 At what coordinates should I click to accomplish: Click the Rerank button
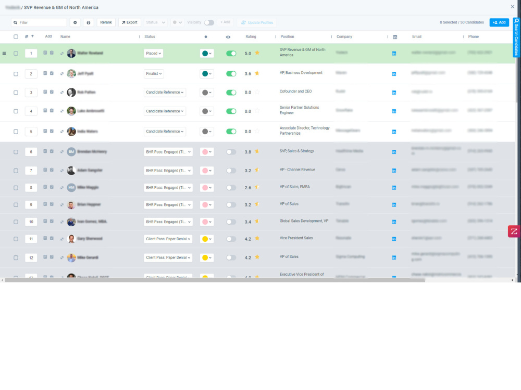(106, 22)
